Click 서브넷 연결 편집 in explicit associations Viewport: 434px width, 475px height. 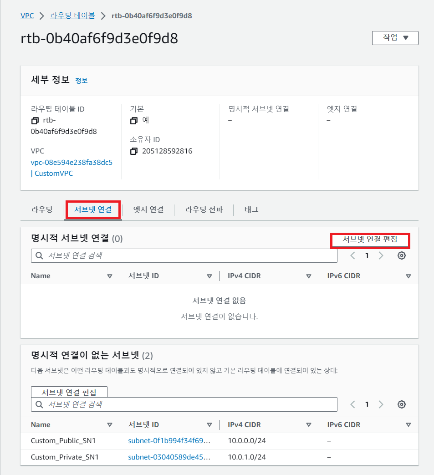pos(370,239)
